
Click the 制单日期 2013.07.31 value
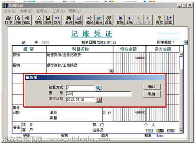pos(107,43)
